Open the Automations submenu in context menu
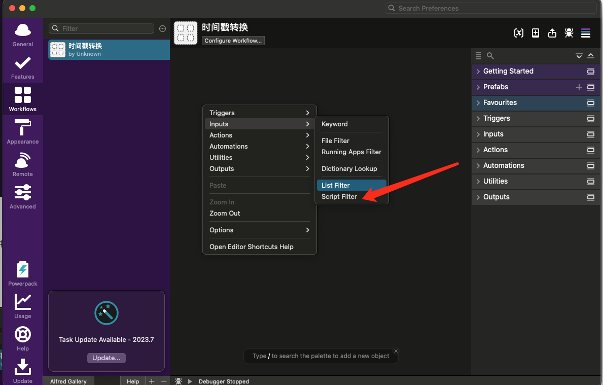 259,146
